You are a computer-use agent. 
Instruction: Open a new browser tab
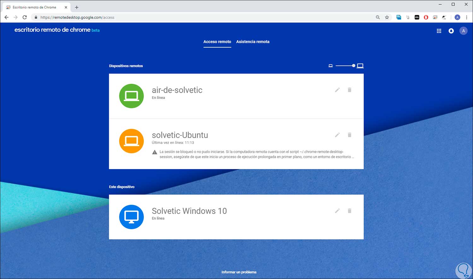point(77,7)
